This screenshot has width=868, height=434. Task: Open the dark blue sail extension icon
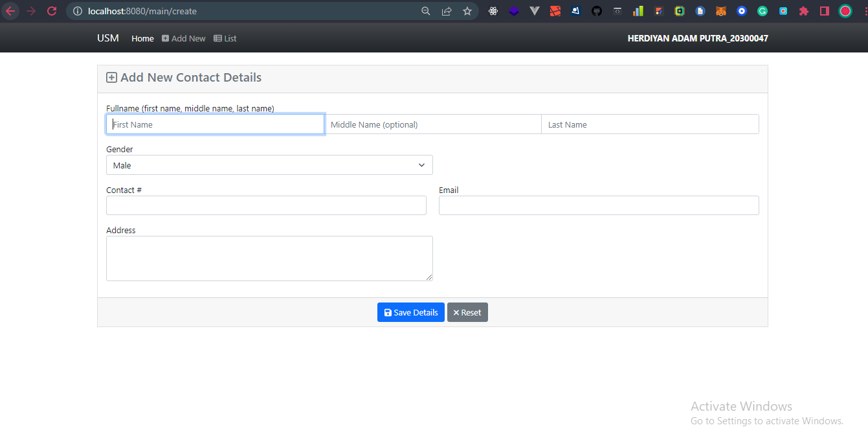[x=576, y=11]
